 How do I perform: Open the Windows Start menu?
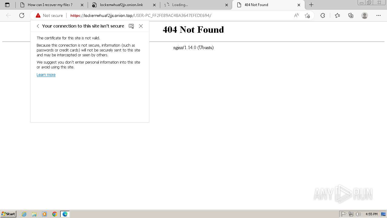8,214
